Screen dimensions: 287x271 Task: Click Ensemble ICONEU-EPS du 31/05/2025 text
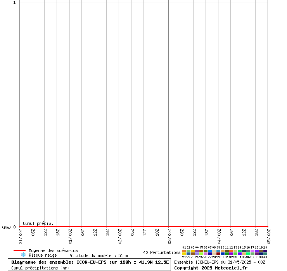[220, 262]
